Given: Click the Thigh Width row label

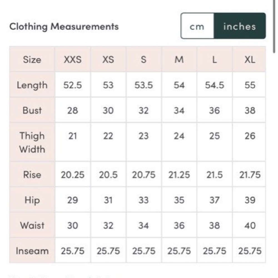Looking at the screenshot, I should tap(32, 142).
